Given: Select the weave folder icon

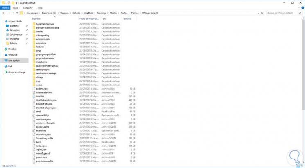Looking at the screenshot, I should pyautogui.click(x=34, y=85).
